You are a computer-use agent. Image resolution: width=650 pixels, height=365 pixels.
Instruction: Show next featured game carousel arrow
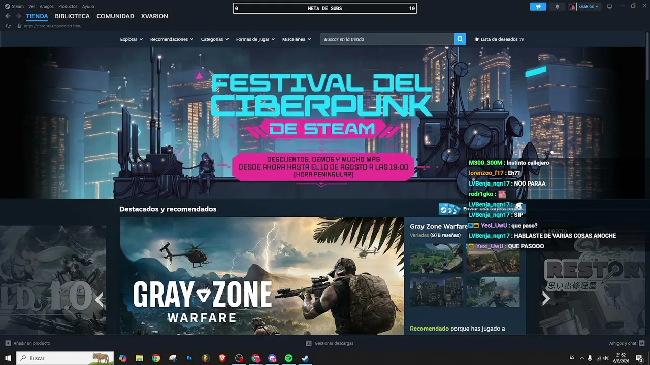pyautogui.click(x=546, y=298)
